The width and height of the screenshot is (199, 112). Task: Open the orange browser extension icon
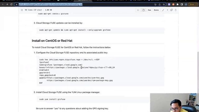pos(173,4)
